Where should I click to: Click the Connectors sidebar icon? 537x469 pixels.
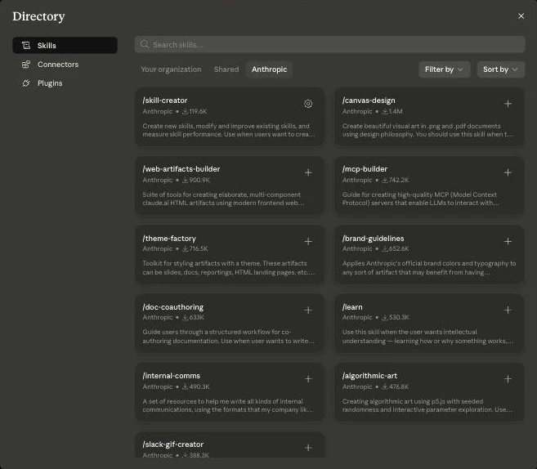click(x=26, y=65)
